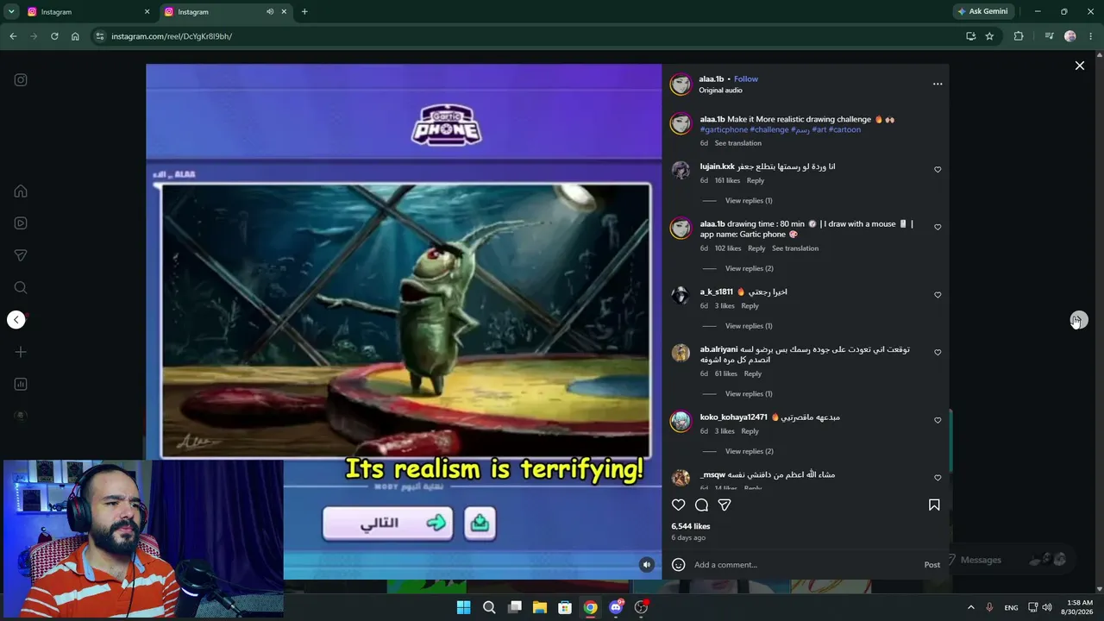Image resolution: width=1104 pixels, height=621 pixels.
Task: Open the Ask Gemini button
Action: pos(982,12)
